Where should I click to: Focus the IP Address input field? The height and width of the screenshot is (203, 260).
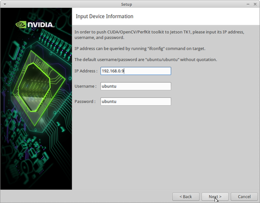coord(136,71)
